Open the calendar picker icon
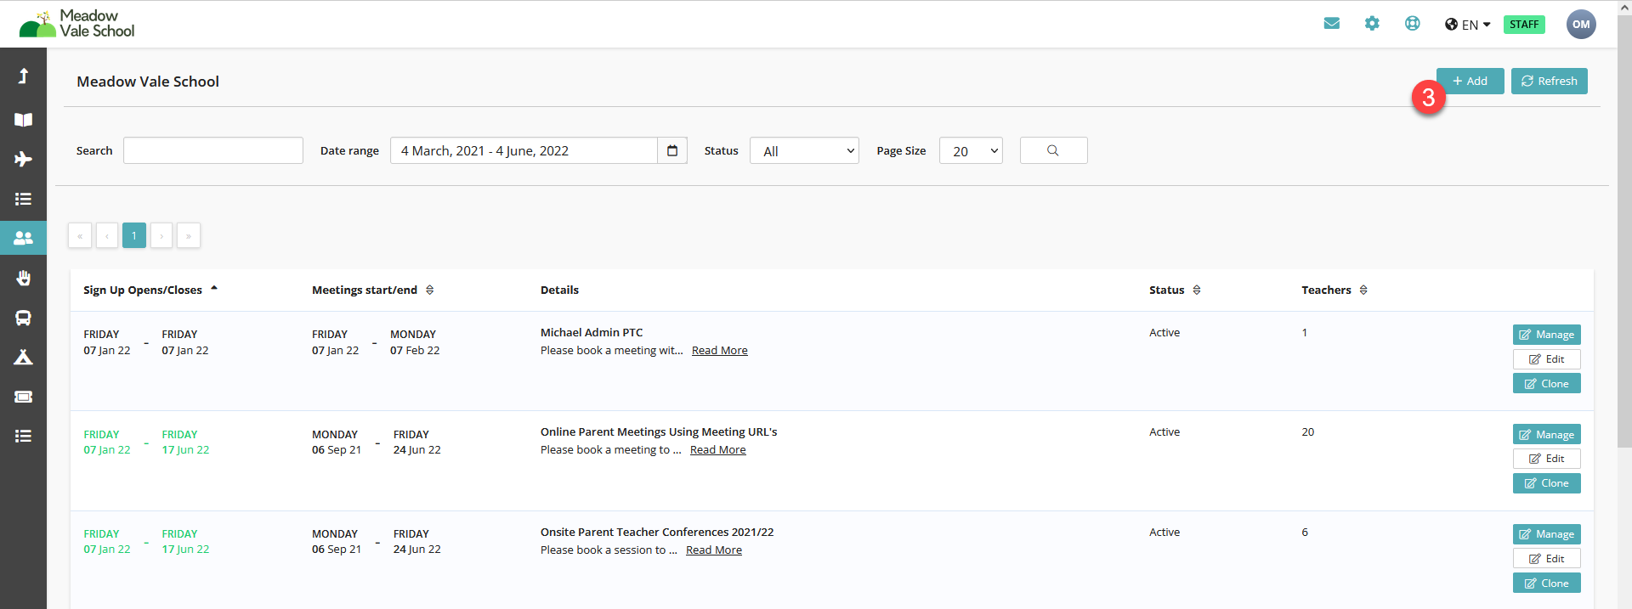The width and height of the screenshot is (1632, 609). coord(672,150)
